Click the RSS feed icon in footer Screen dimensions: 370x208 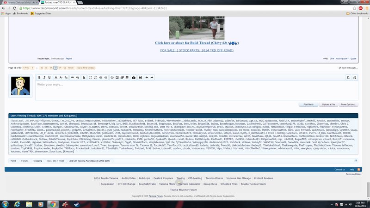359,170
